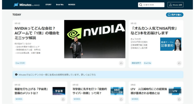Screen dimensions: 196x104
Task: Play audio for the NVIDIA article
Action: tap(121, 63)
